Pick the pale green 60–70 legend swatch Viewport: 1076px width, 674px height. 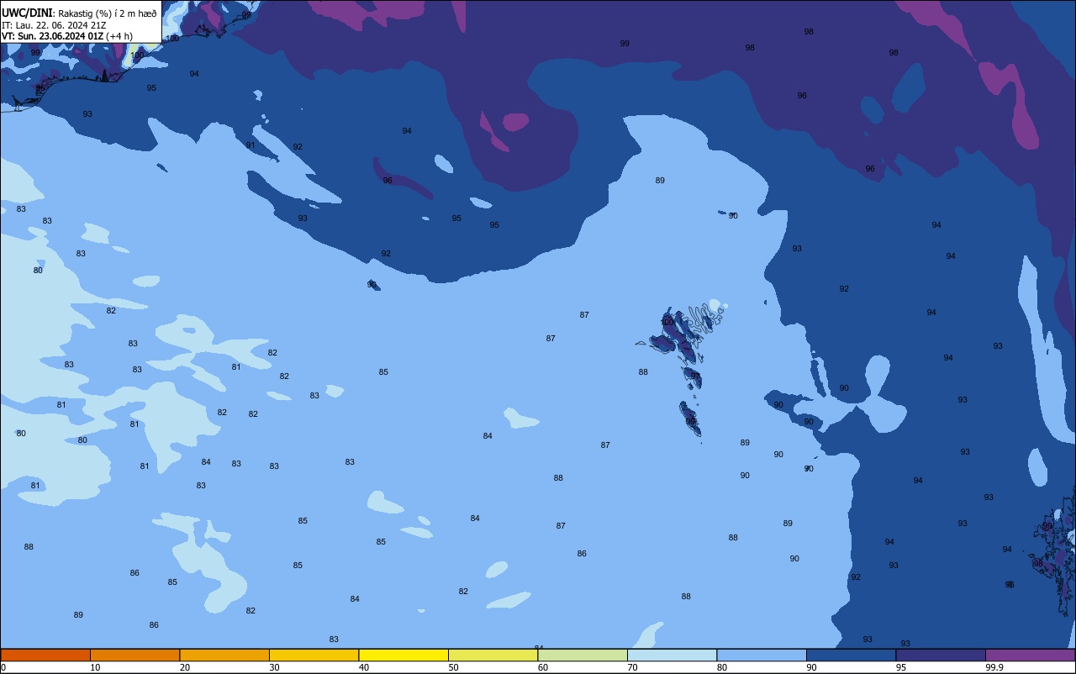[x=583, y=655]
